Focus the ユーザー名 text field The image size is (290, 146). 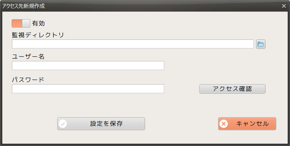(x=88, y=66)
